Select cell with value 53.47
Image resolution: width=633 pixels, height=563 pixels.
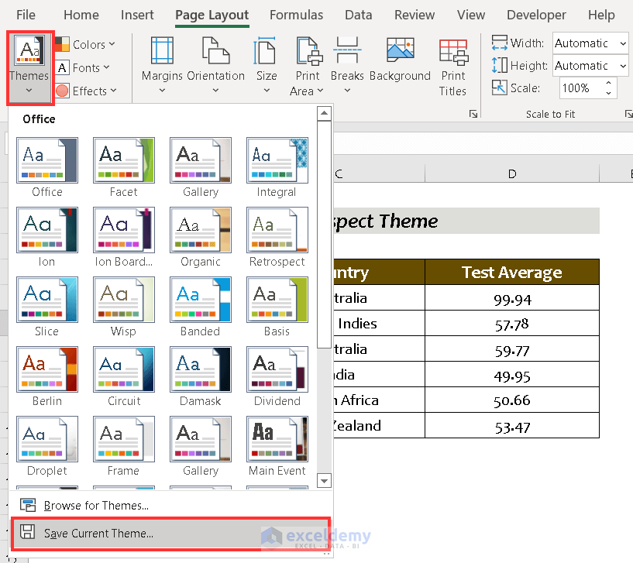point(512,425)
